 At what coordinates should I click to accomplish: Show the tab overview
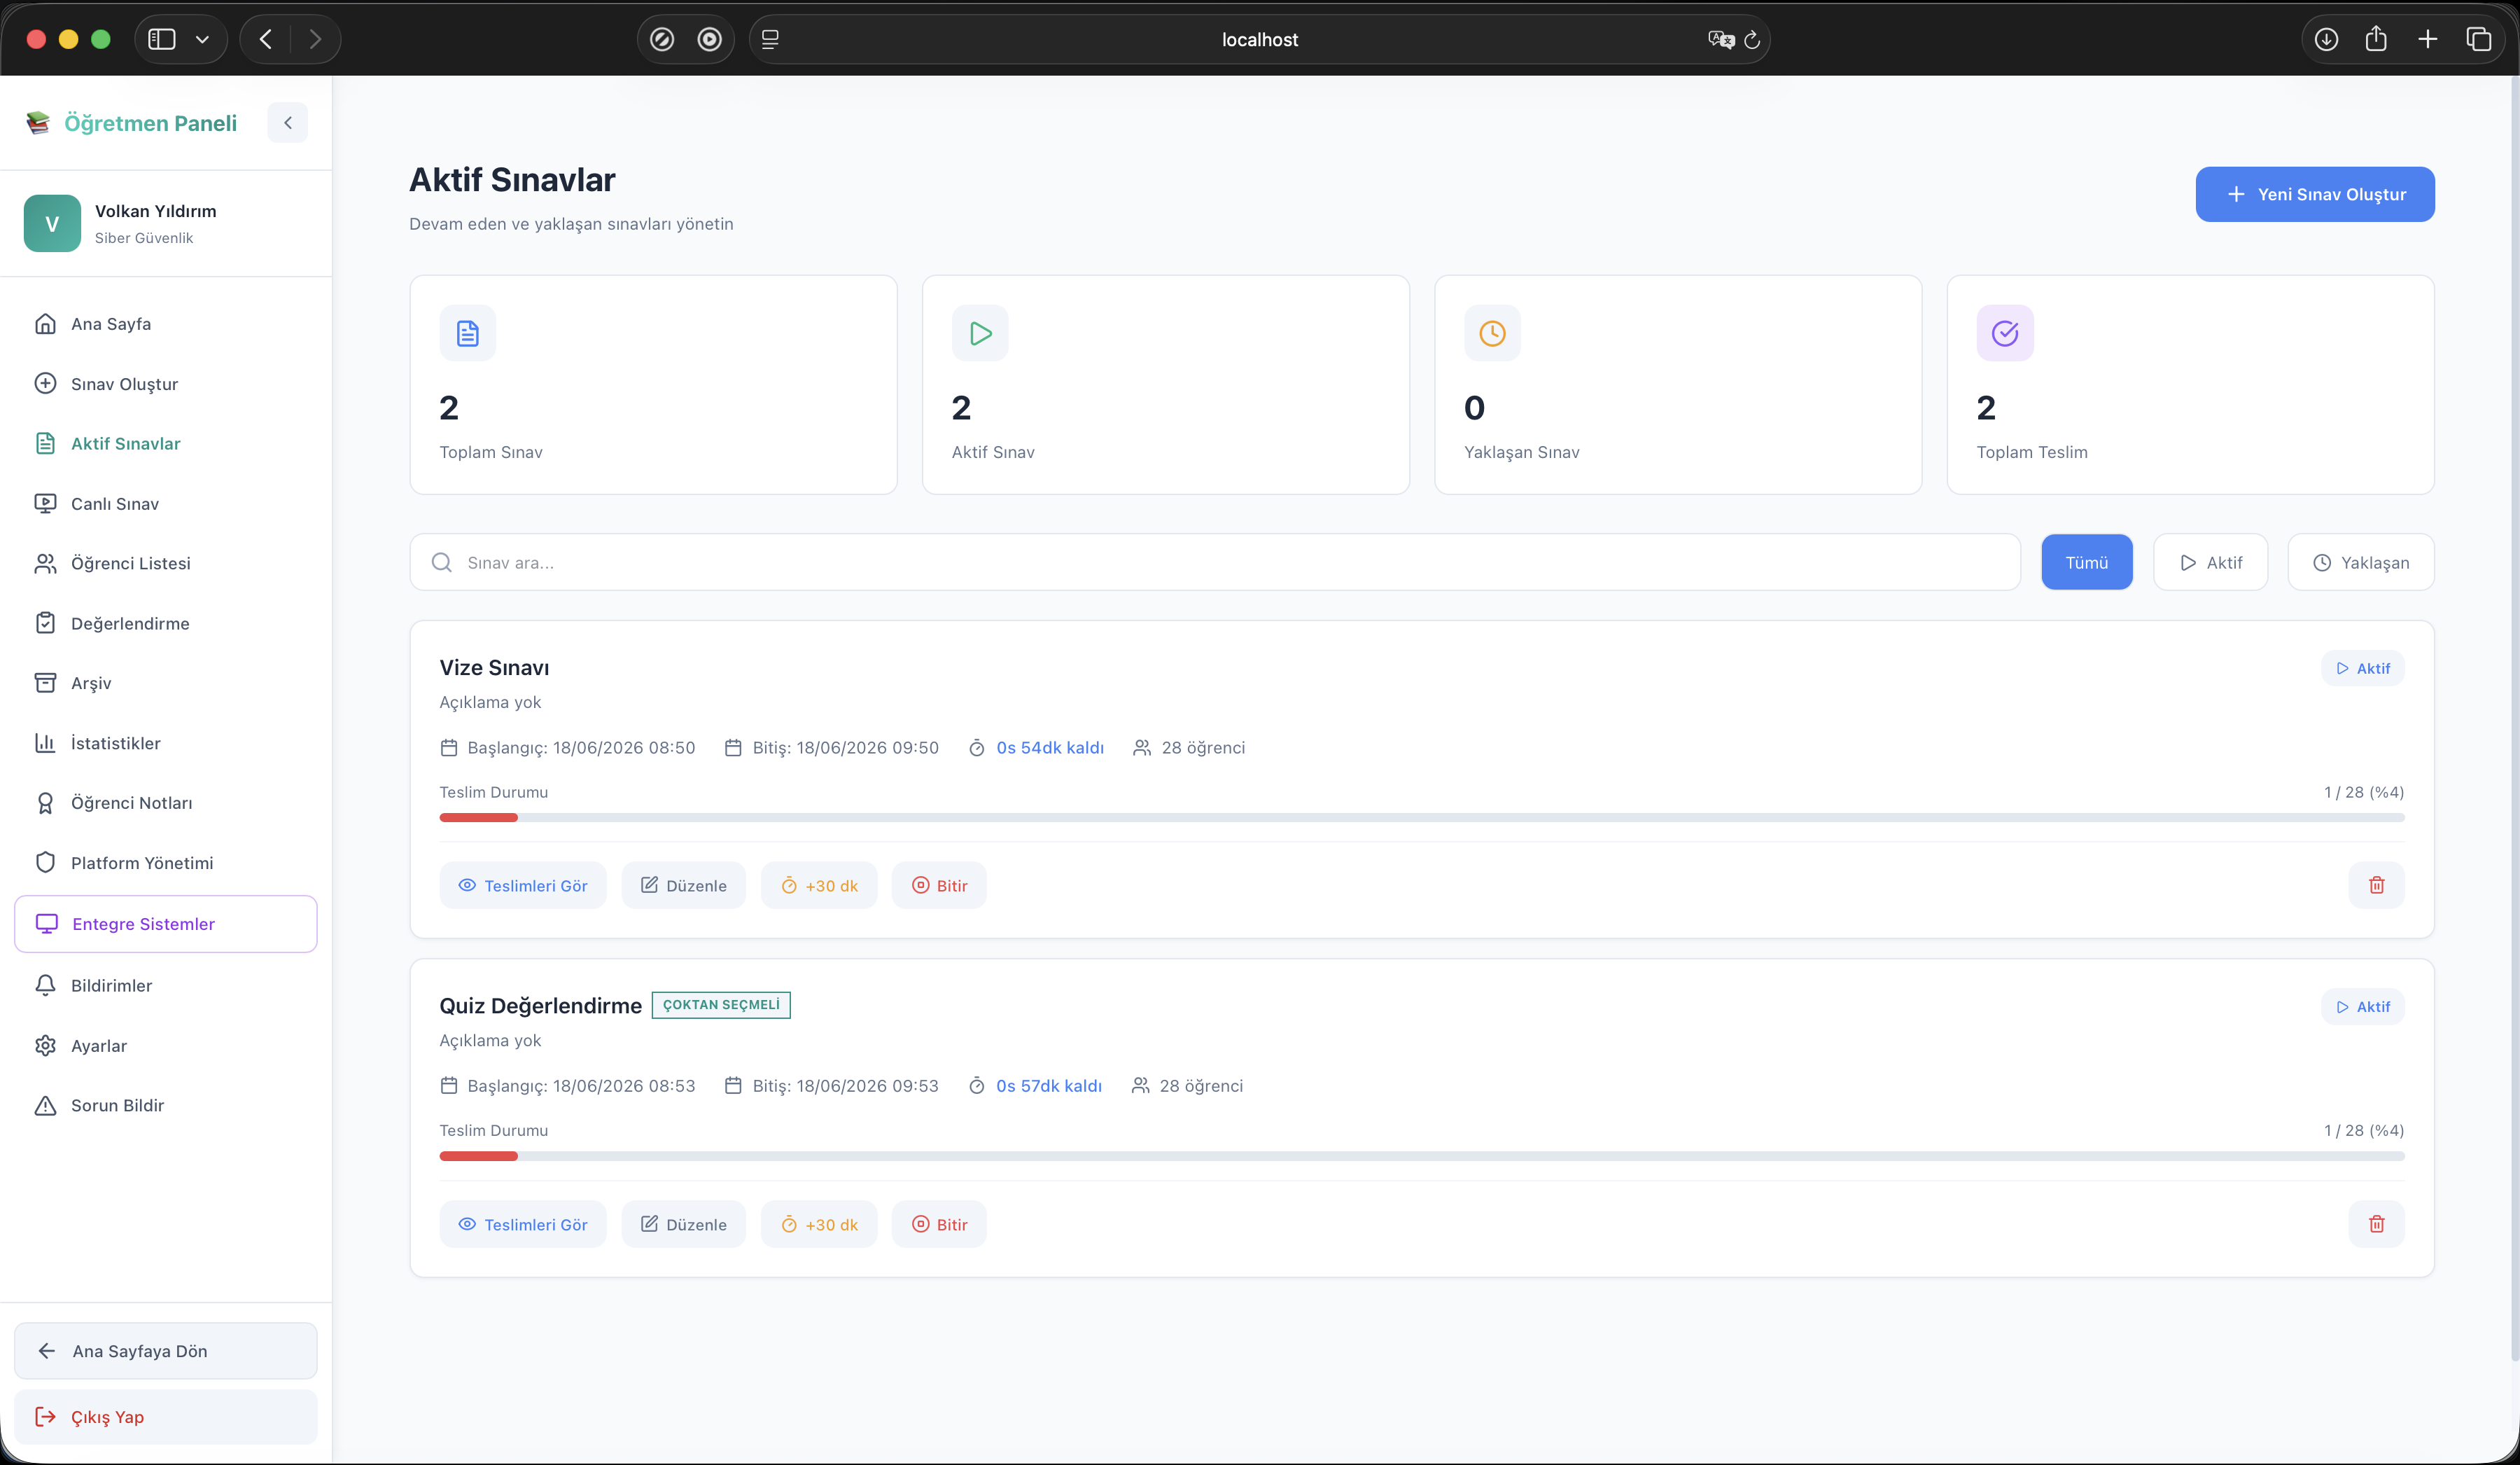pos(2478,39)
